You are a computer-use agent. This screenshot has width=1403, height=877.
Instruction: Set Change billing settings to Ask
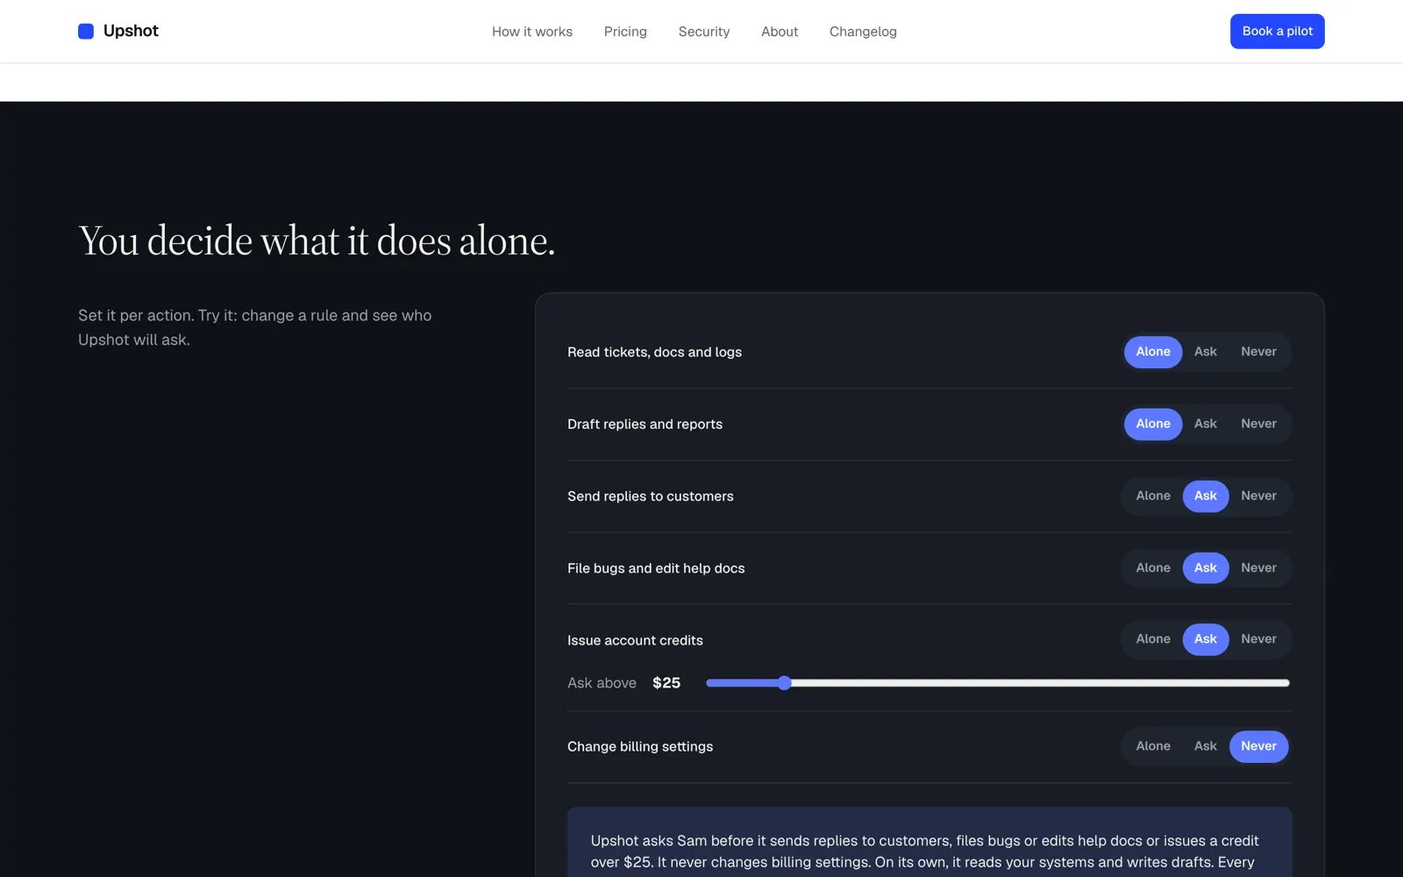pyautogui.click(x=1206, y=746)
